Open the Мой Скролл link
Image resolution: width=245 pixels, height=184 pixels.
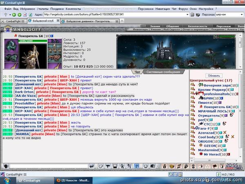(171, 29)
